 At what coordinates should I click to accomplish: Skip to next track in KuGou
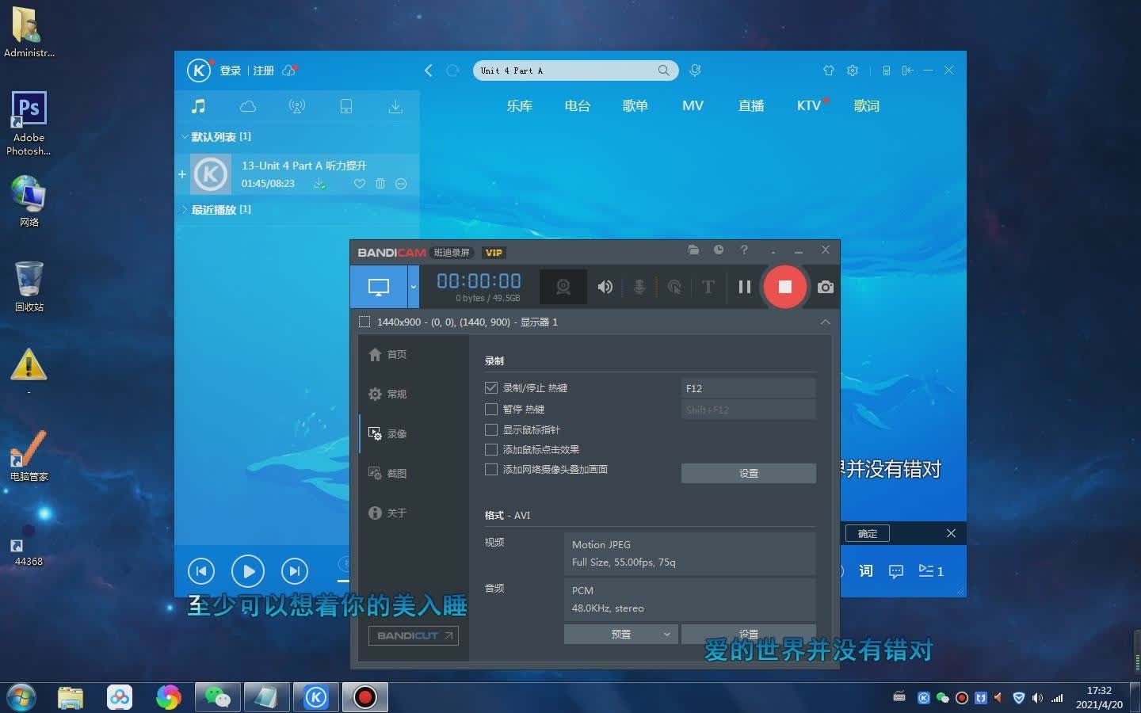pyautogui.click(x=295, y=570)
